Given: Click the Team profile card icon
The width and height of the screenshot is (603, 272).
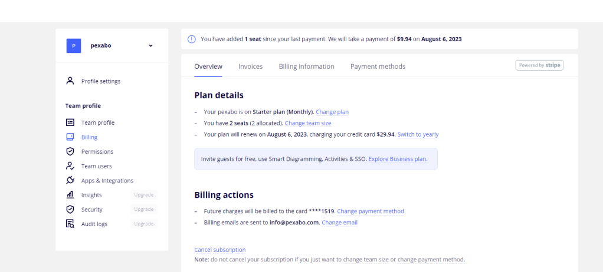Looking at the screenshot, I should coord(70,122).
